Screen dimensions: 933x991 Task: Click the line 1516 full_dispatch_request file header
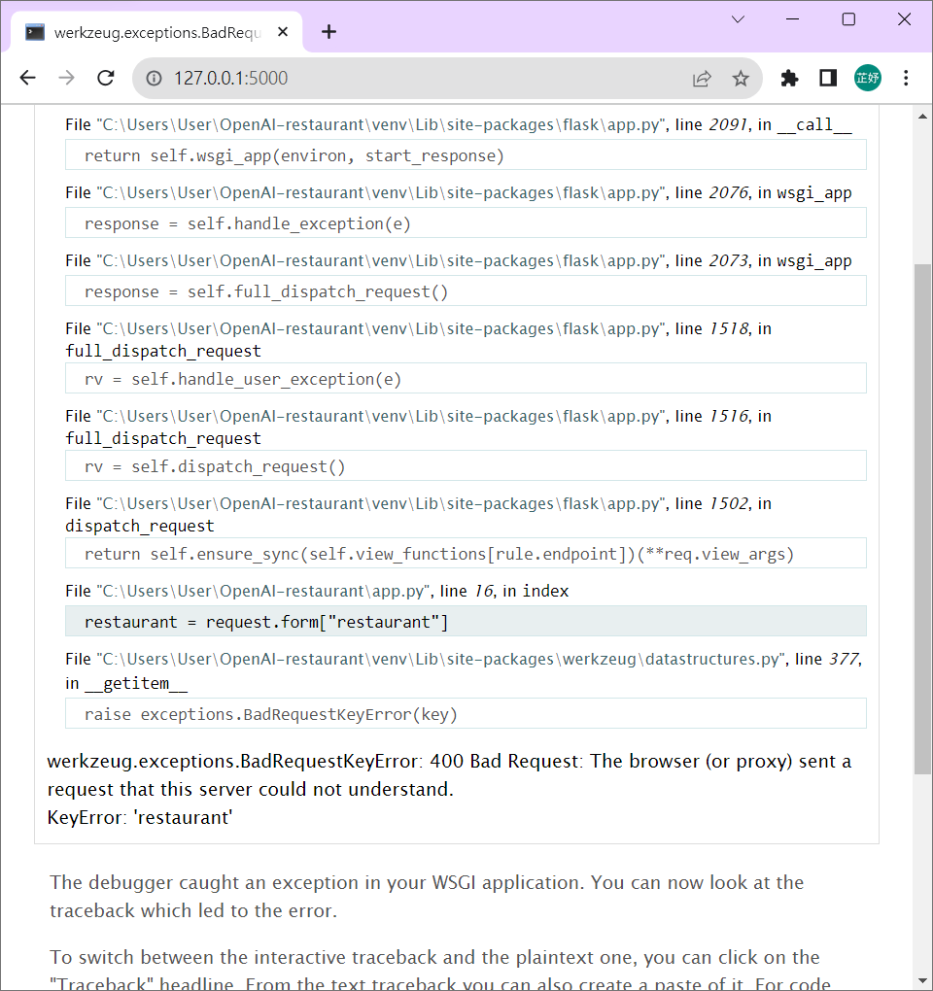click(419, 427)
